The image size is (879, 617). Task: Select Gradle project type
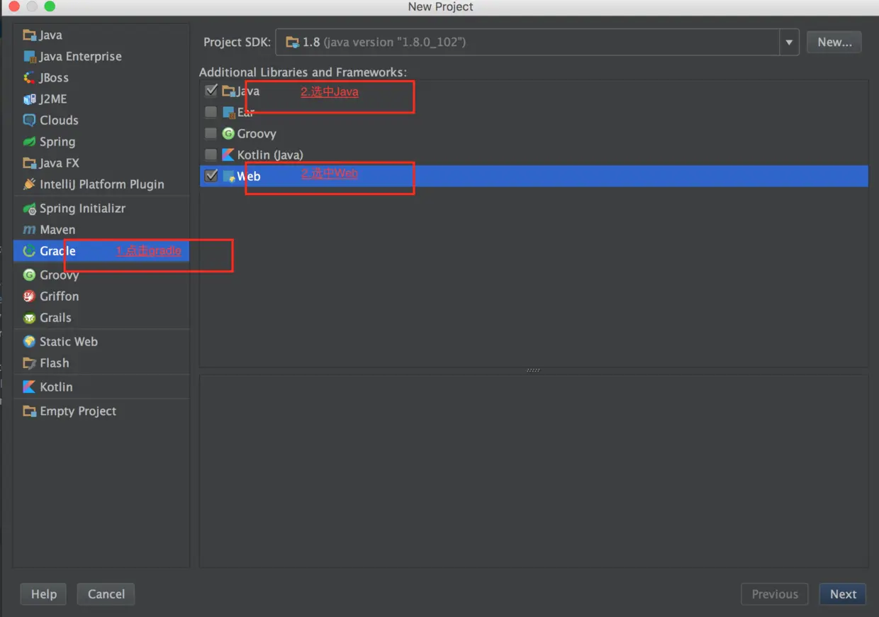[x=101, y=251]
